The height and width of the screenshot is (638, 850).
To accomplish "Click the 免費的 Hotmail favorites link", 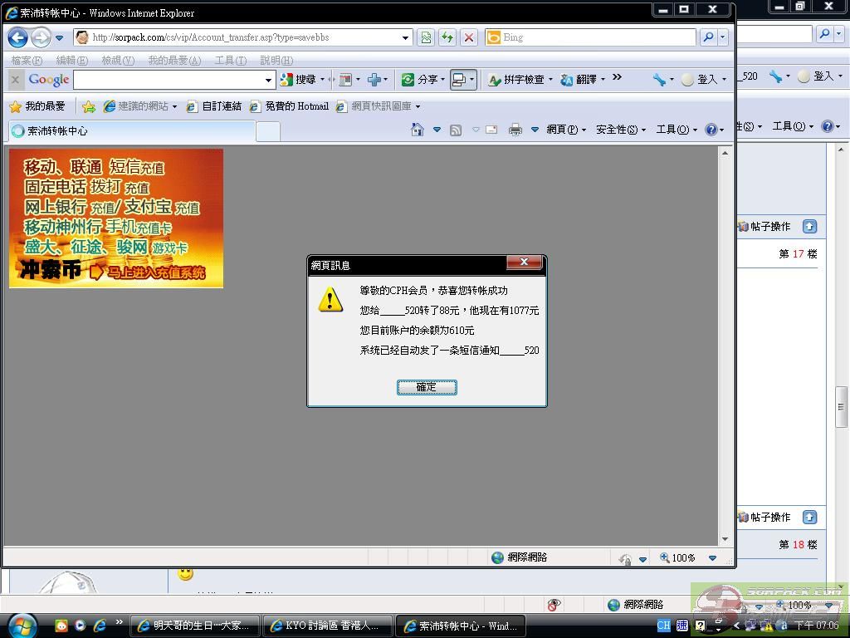I will (290, 106).
